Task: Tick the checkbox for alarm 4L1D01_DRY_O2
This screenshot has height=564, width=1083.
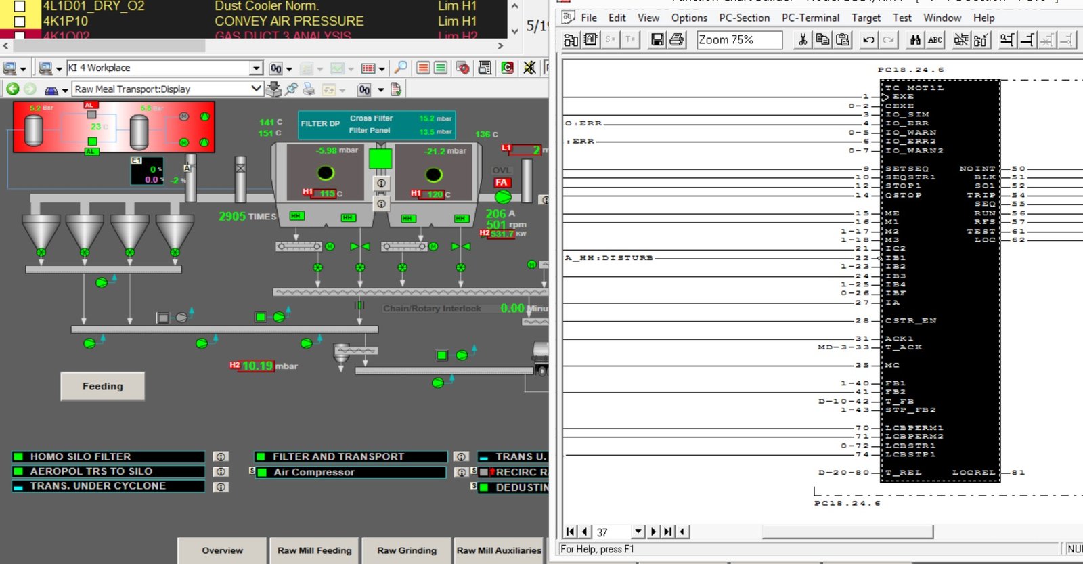Action: (x=20, y=6)
